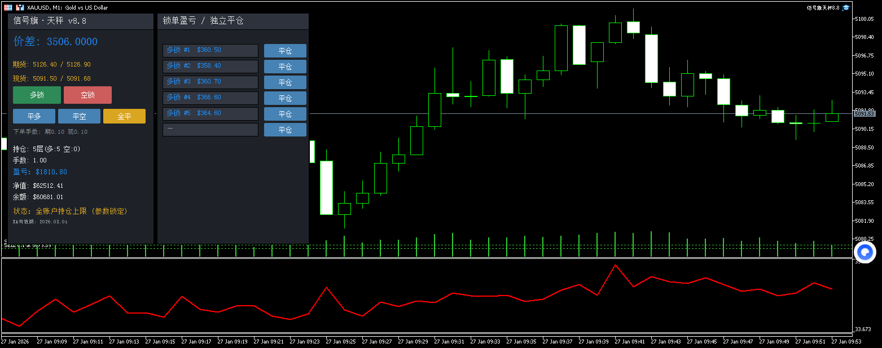Click the current price label 5091.53

tap(864, 114)
